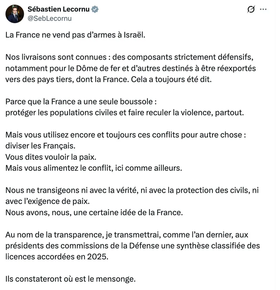Click the blue verified badge
The image size is (280, 290).
[x=95, y=10]
